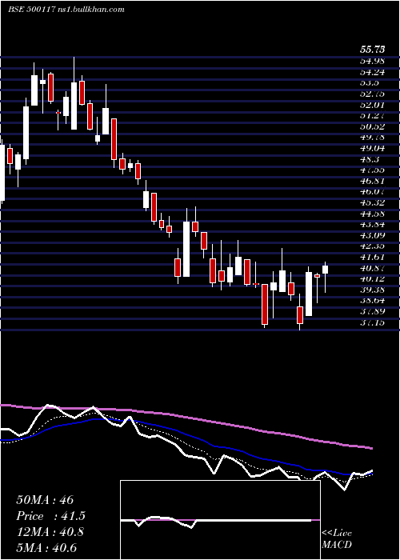
Task: Click the 50MA : 46 readout
Action: pos(45,500)
